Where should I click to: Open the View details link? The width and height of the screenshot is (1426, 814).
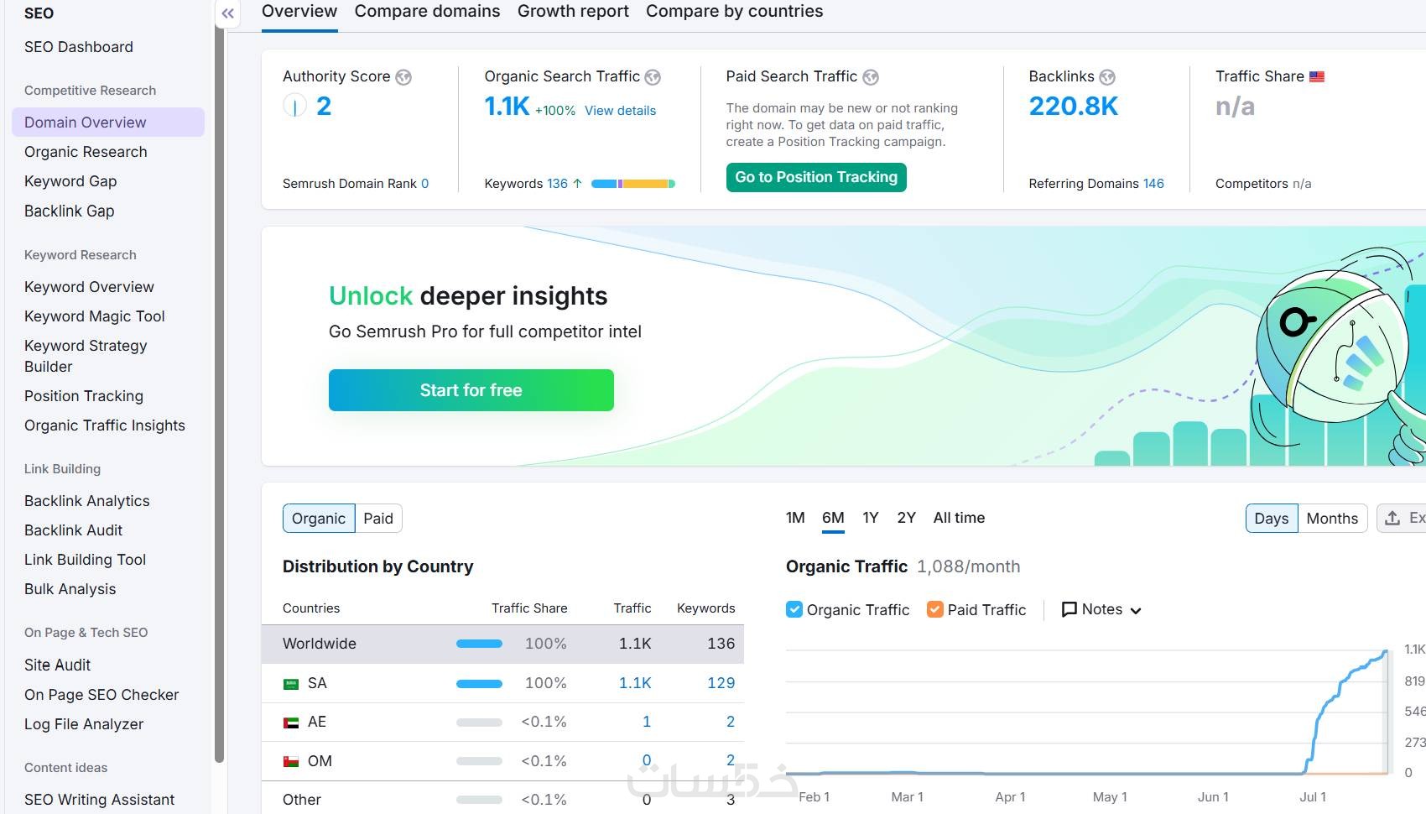[621, 111]
